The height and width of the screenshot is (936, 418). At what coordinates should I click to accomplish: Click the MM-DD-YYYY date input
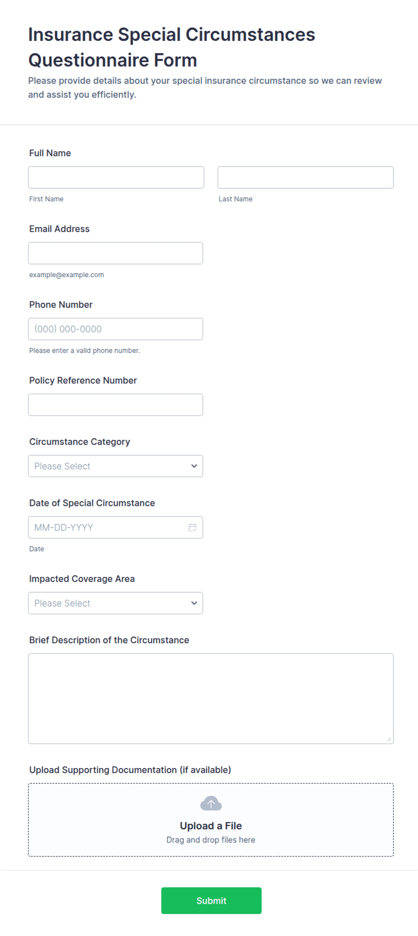(x=116, y=528)
